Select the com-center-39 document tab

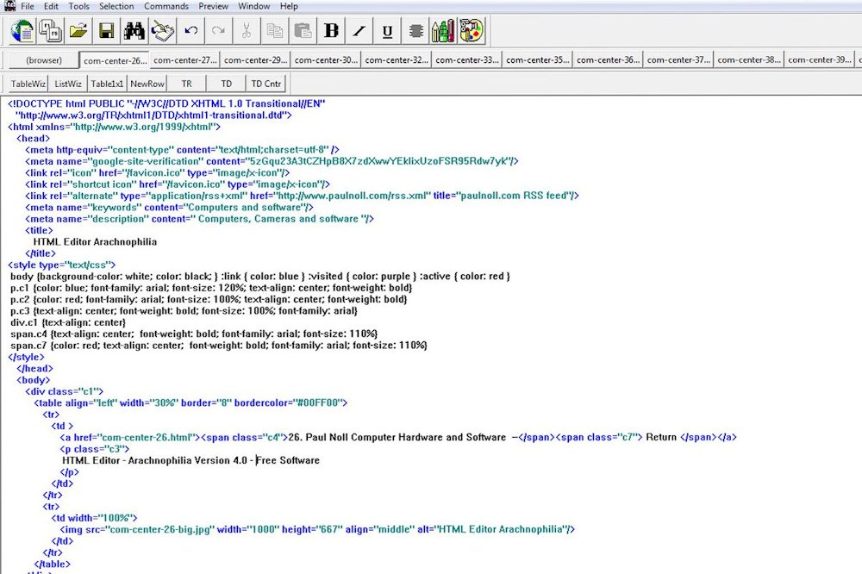coord(819,60)
